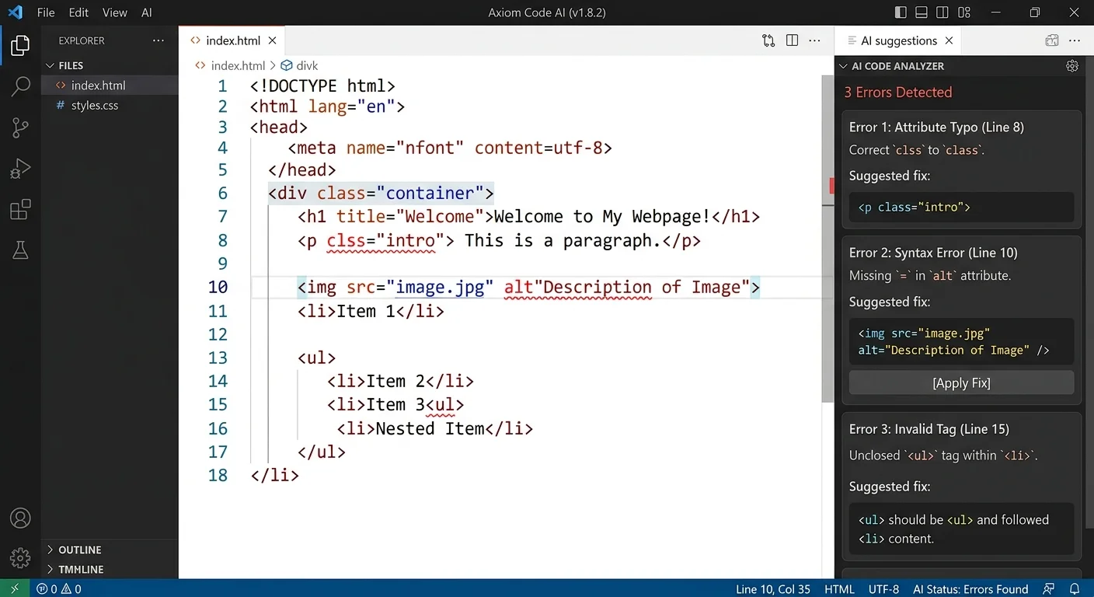Viewport: 1094px width, 597px height.
Task: Open the File menu
Action: 46,12
